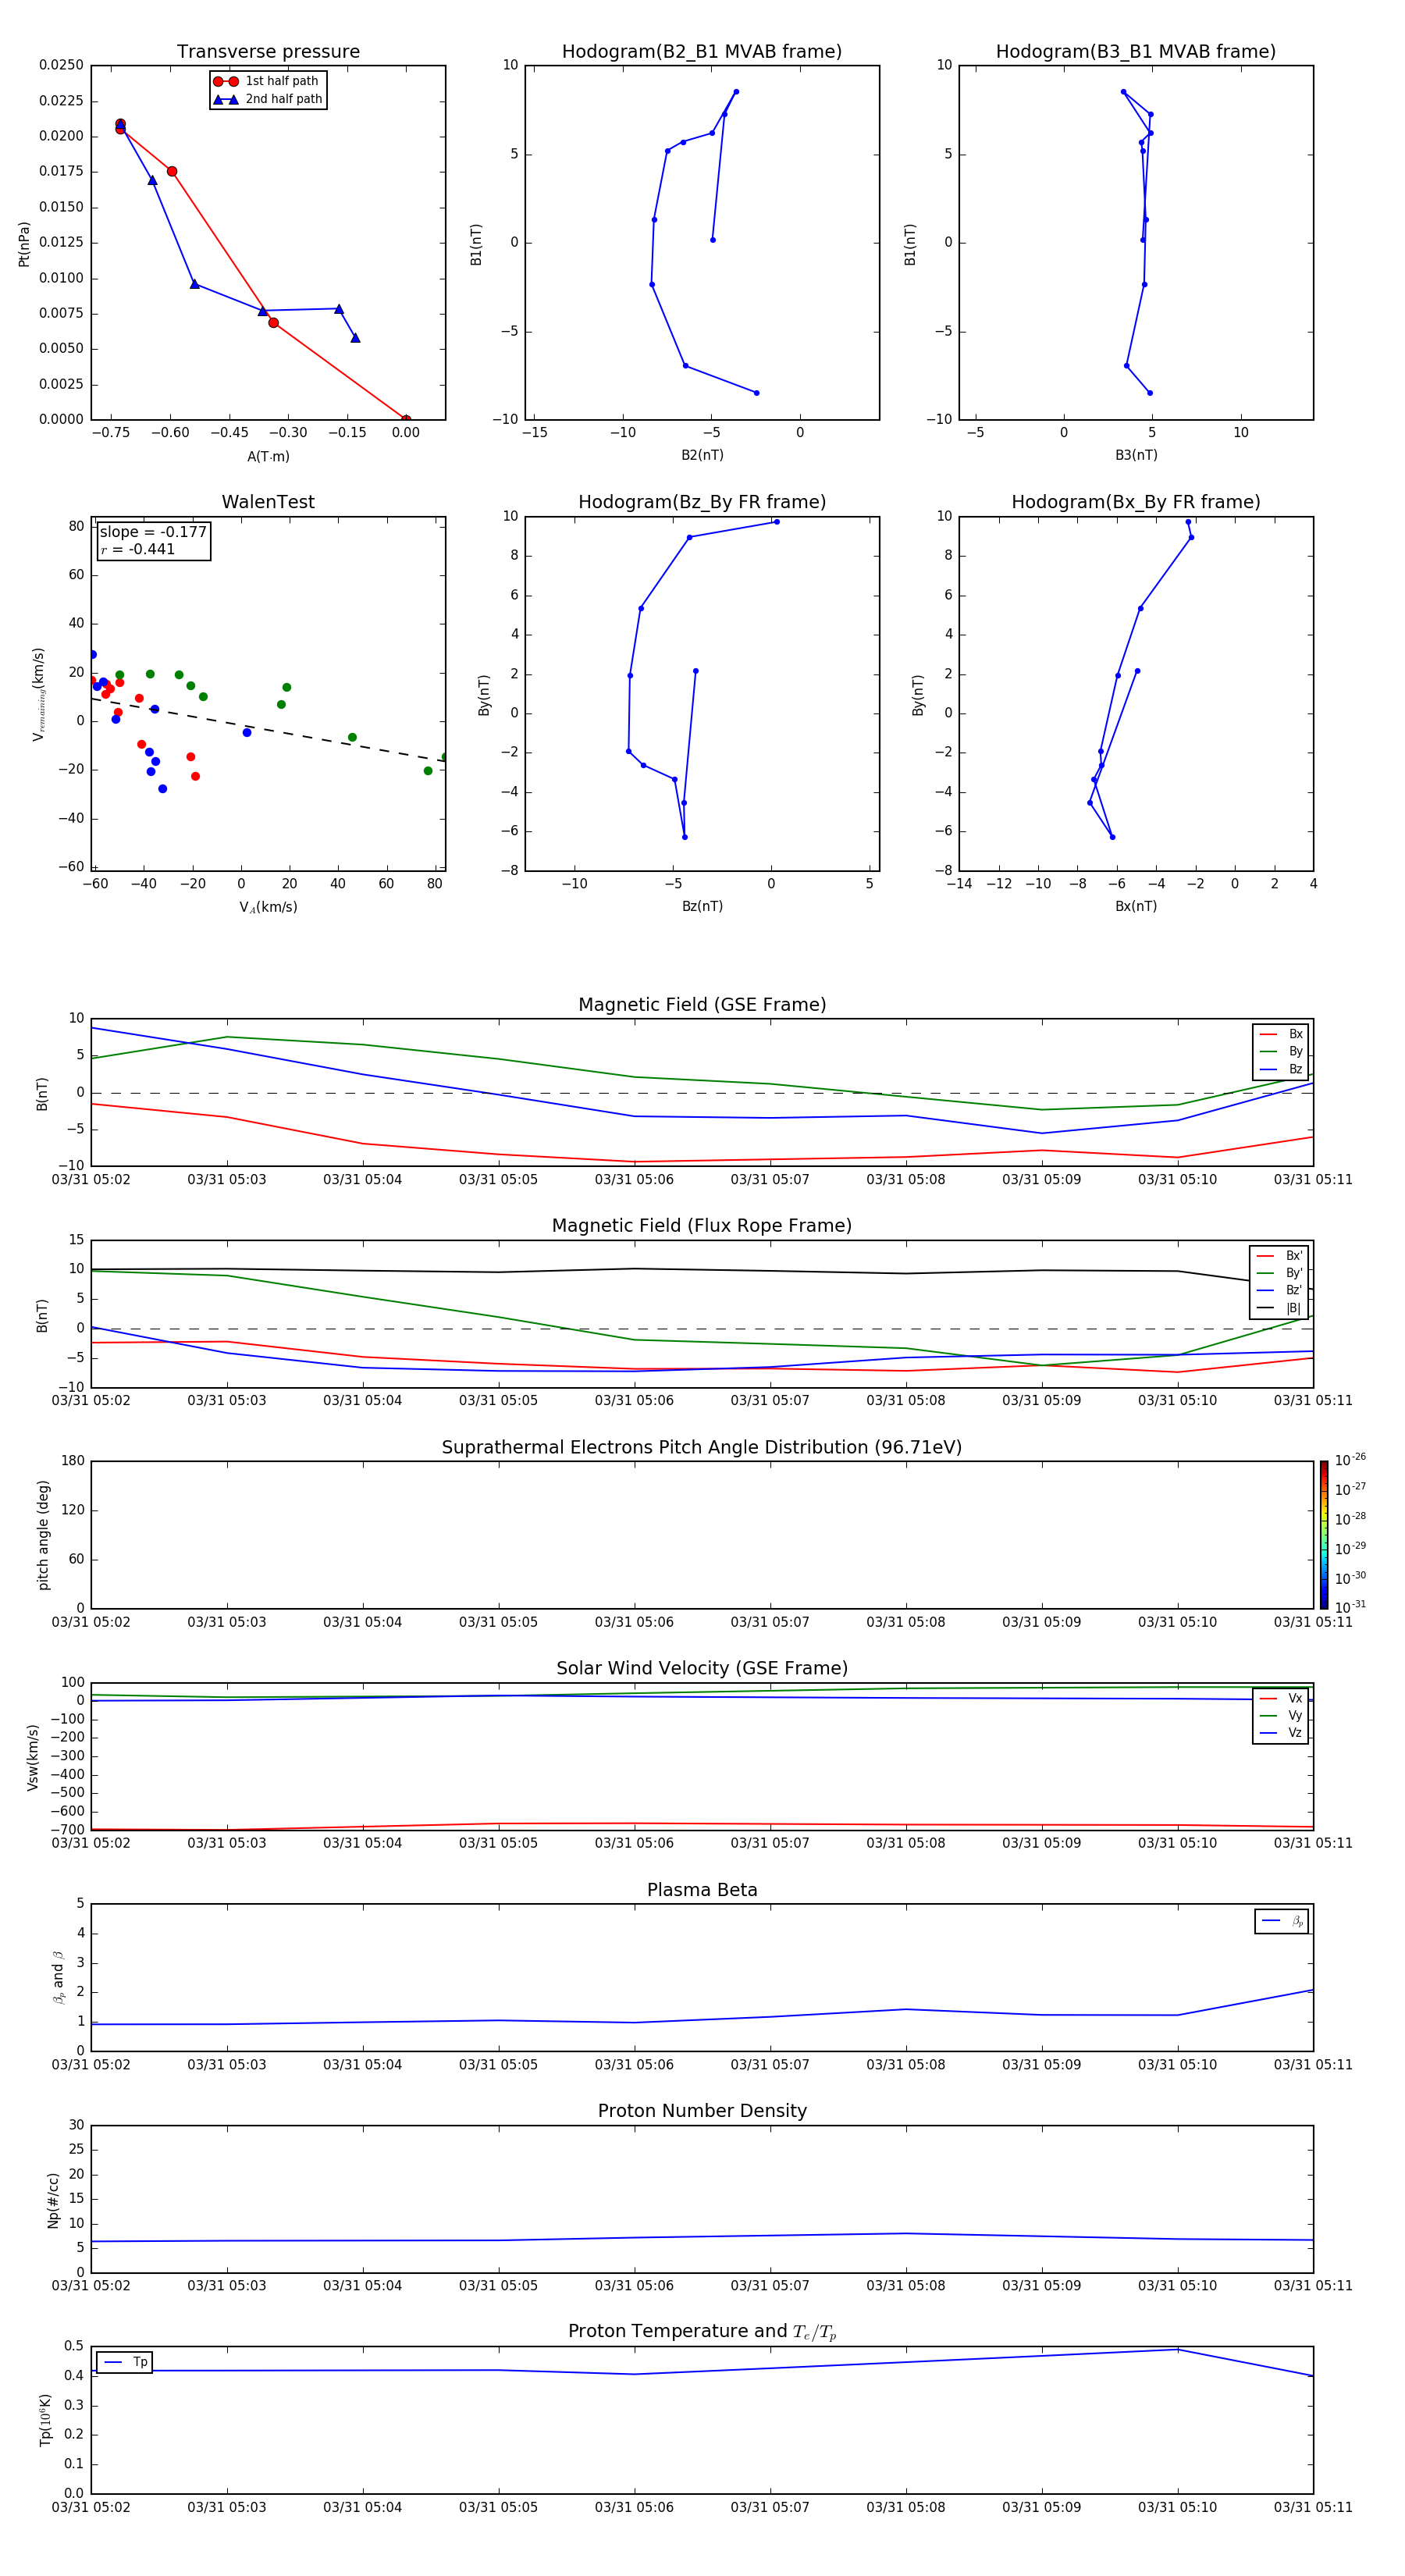Click 'By' legend entry in GSE plot

click(1281, 1051)
